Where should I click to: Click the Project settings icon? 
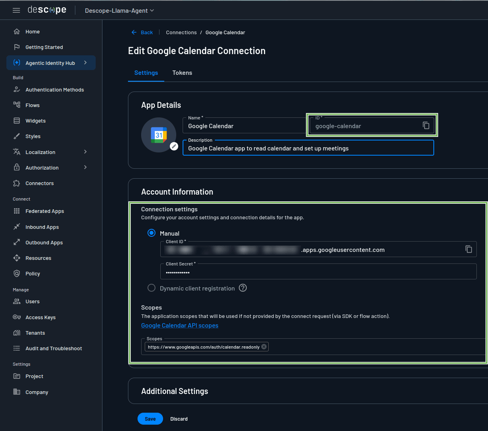click(x=17, y=376)
